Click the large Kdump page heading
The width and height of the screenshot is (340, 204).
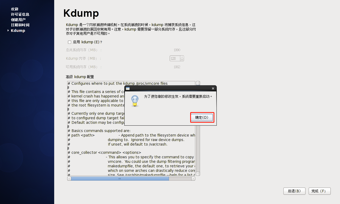tap(81, 13)
